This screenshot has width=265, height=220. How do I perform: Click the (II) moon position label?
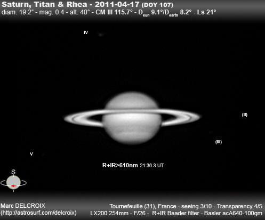[x=245, y=115]
